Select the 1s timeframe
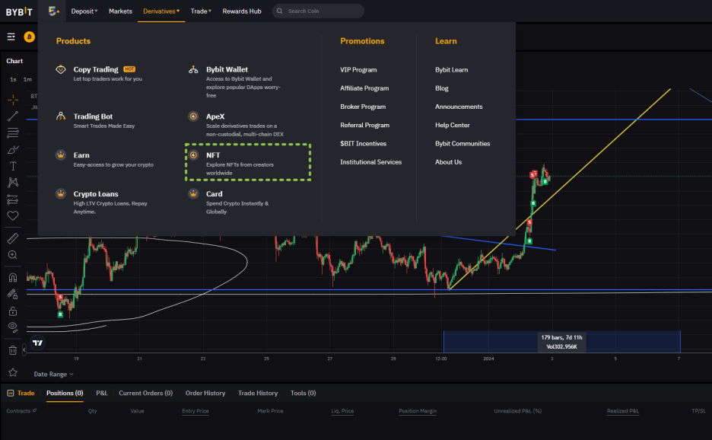The image size is (712, 440). pos(13,79)
